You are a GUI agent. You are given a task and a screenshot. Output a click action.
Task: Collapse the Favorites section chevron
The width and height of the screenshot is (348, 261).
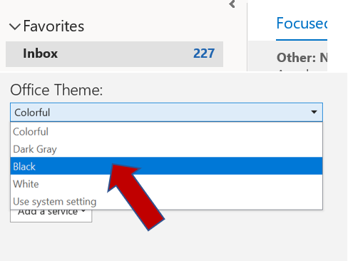click(x=15, y=26)
